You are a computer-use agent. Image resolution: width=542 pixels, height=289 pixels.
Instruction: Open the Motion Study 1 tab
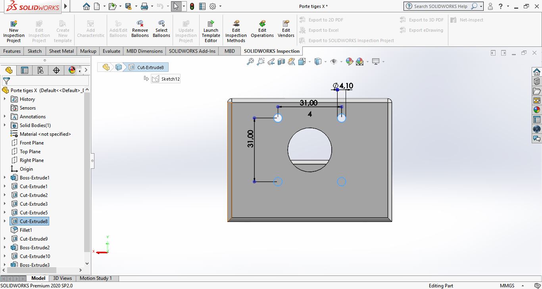coord(96,278)
